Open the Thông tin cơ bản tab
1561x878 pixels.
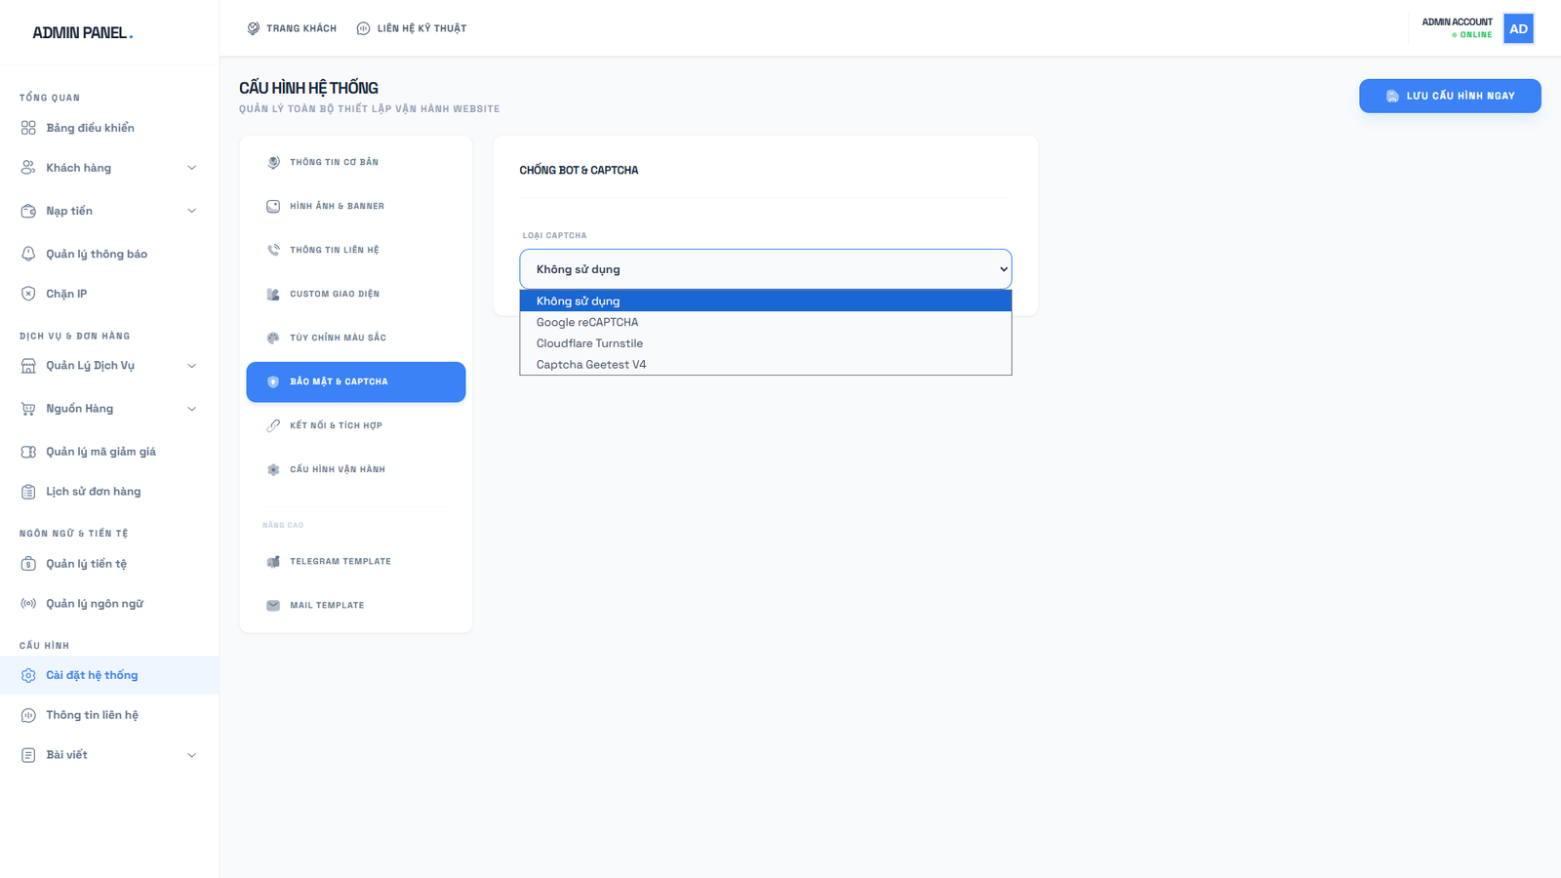click(334, 162)
